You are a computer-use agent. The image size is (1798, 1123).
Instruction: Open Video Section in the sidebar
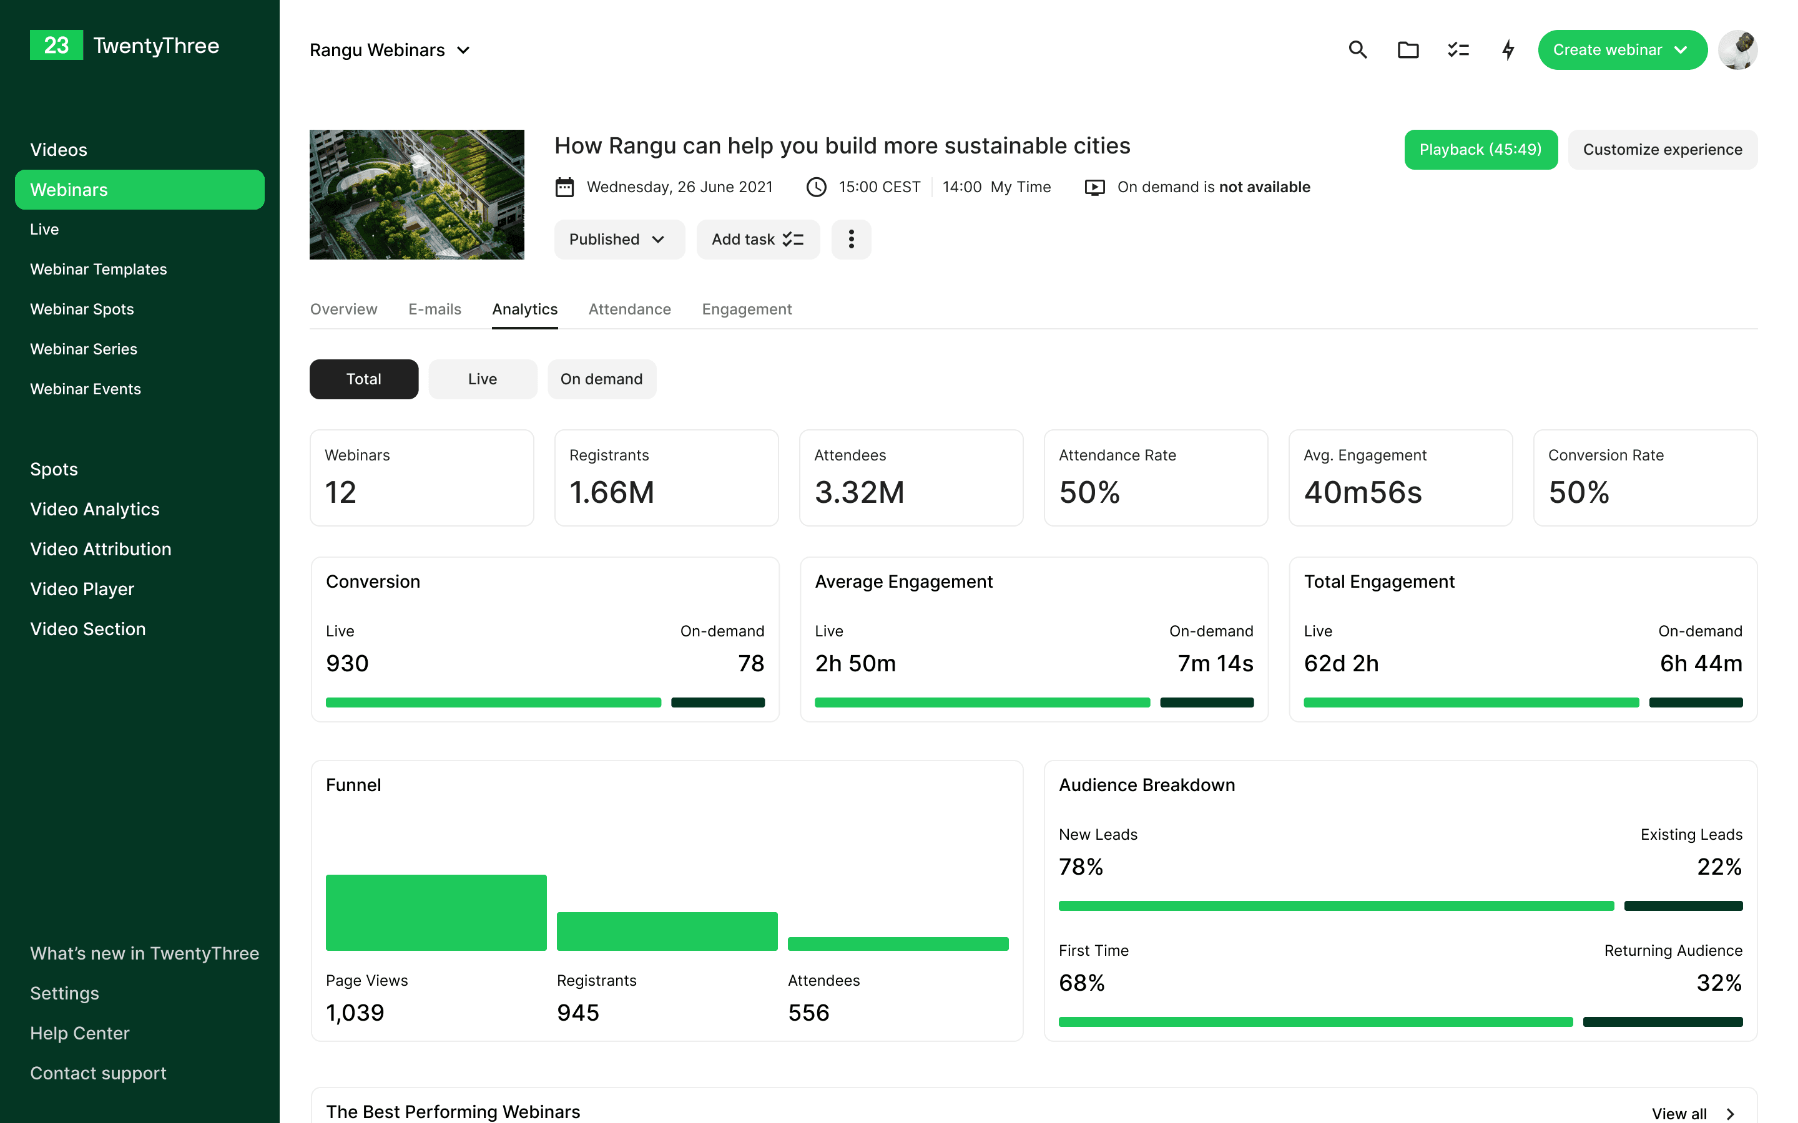tap(87, 628)
